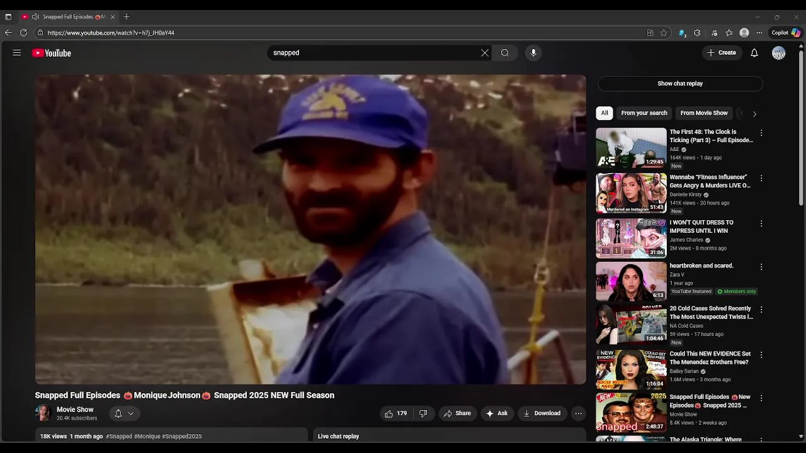806x453 pixels.
Task: Reload the current page
Action: [23, 33]
